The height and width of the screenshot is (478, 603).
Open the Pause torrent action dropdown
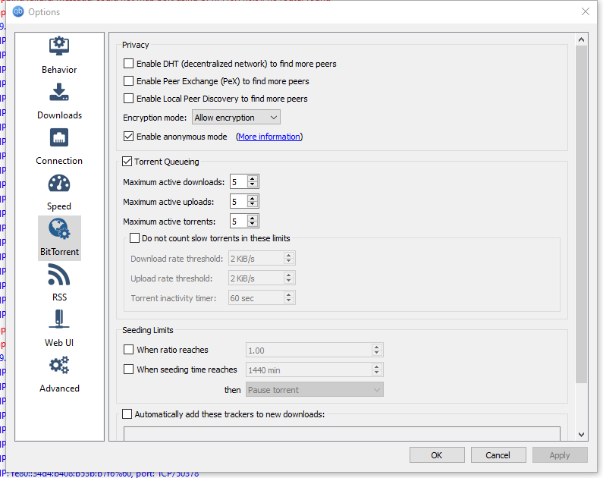point(315,389)
